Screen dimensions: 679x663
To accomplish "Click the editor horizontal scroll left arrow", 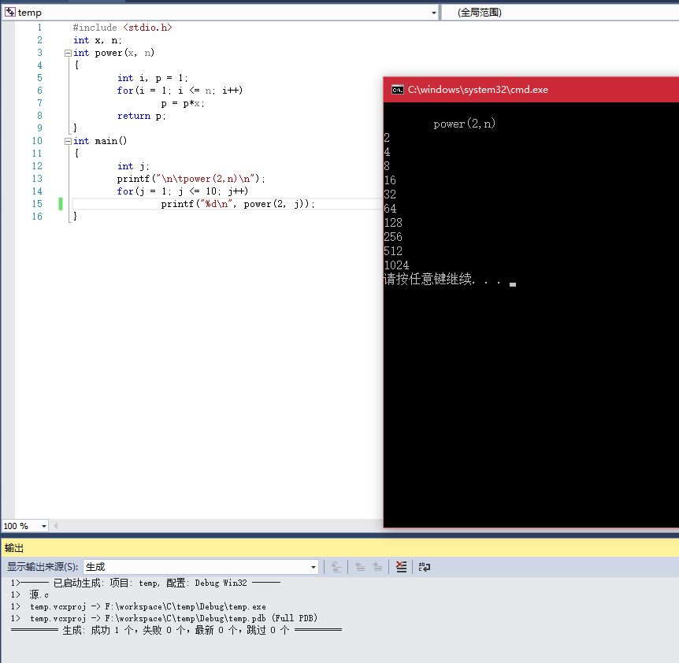I will point(55,526).
